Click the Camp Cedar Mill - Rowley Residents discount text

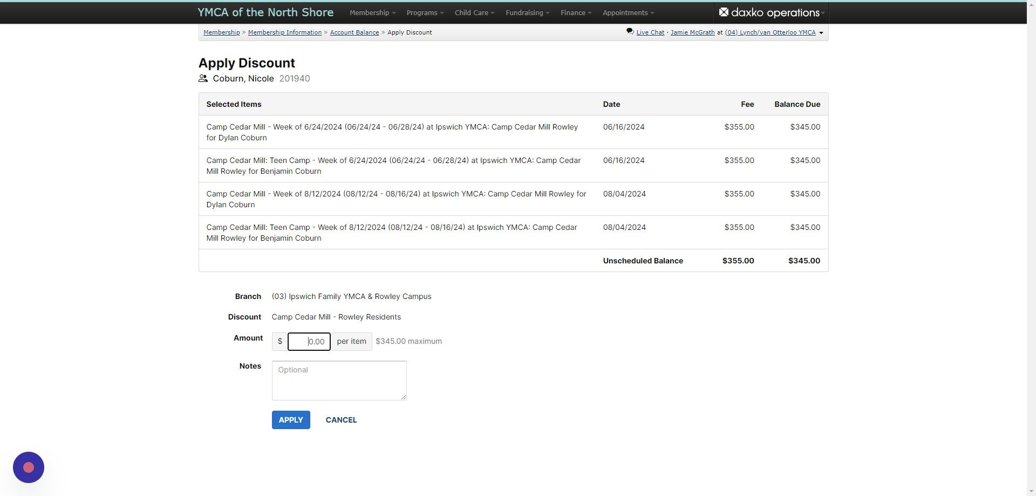tap(336, 317)
